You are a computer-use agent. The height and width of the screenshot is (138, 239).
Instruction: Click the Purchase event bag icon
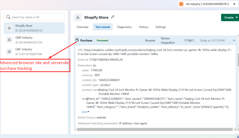point(77,40)
